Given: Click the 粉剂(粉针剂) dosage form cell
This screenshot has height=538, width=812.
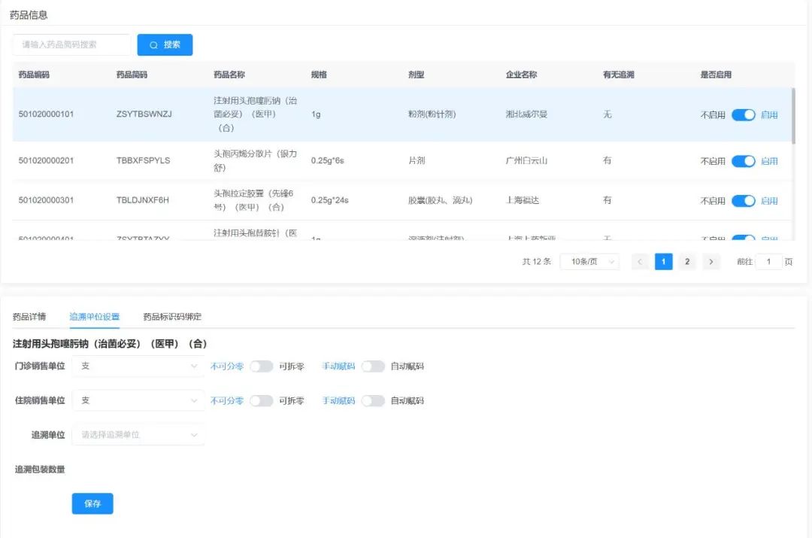Looking at the screenshot, I should click(x=432, y=114).
